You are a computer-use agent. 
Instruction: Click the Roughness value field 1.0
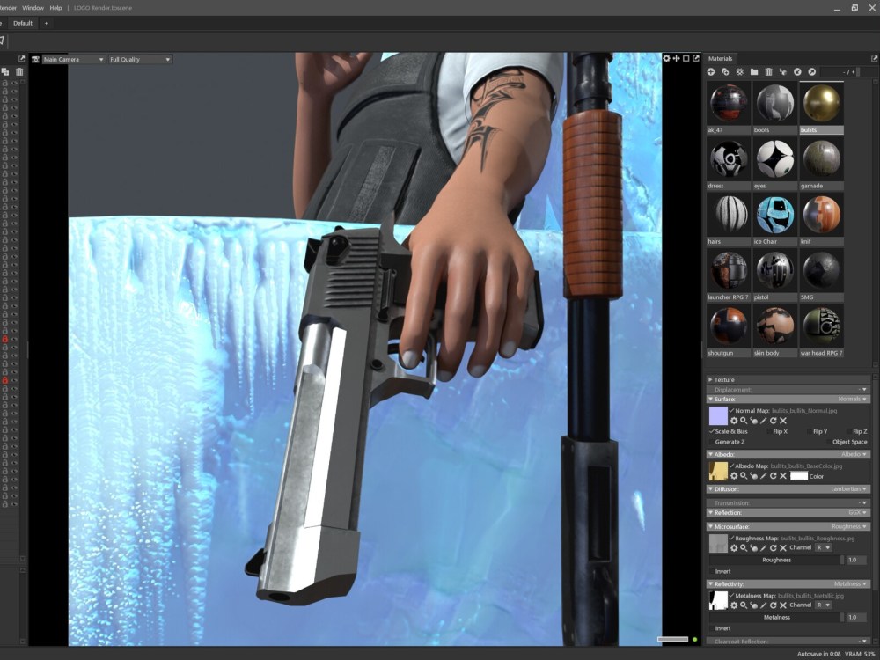(x=856, y=560)
